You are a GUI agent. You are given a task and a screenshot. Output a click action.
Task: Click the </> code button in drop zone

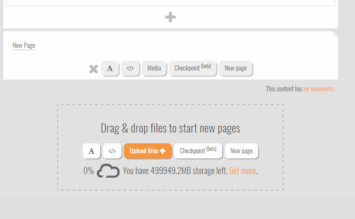tap(112, 151)
